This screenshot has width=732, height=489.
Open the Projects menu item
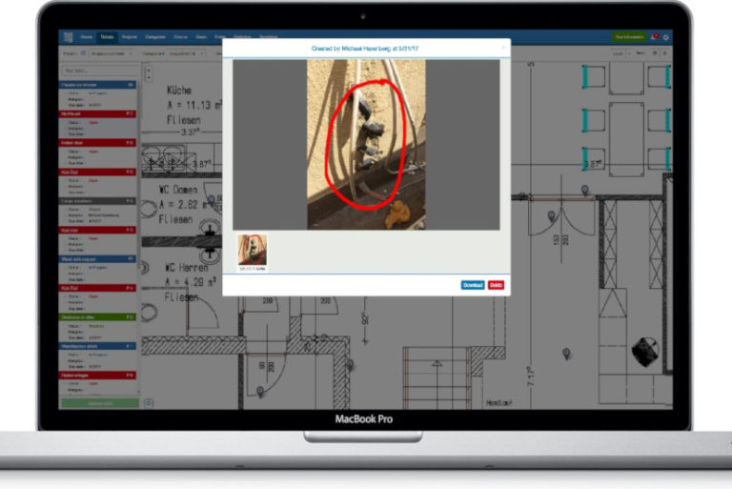point(130,37)
